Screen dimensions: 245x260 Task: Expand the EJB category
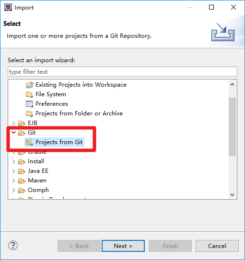coord(13,123)
